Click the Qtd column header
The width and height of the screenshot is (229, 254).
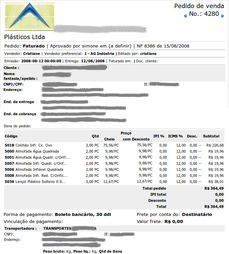coord(95,136)
